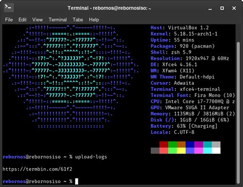
Task: Click the 'Terminal Font: Fira Mono' line
Action: 193,95
